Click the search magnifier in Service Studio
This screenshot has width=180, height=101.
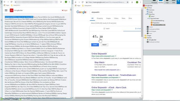pos(178,1)
